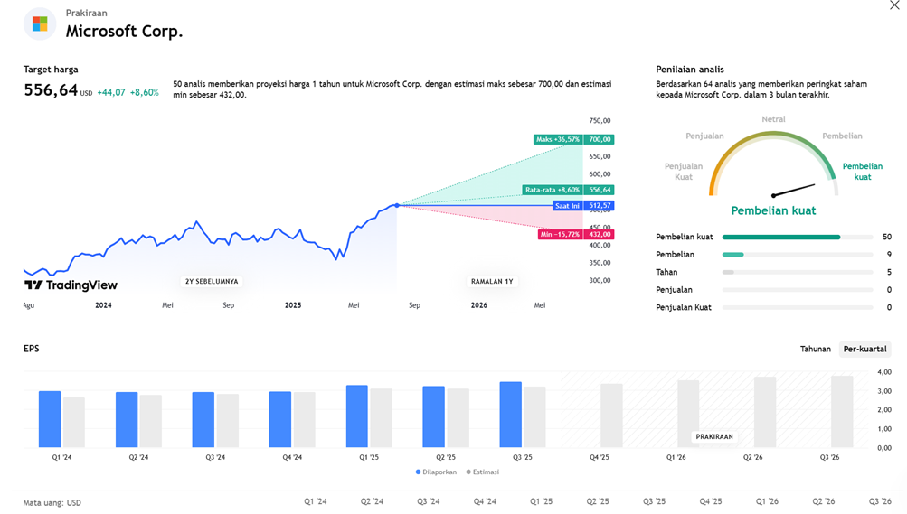Click the Q2 '25 reported EPS bar

point(434,417)
